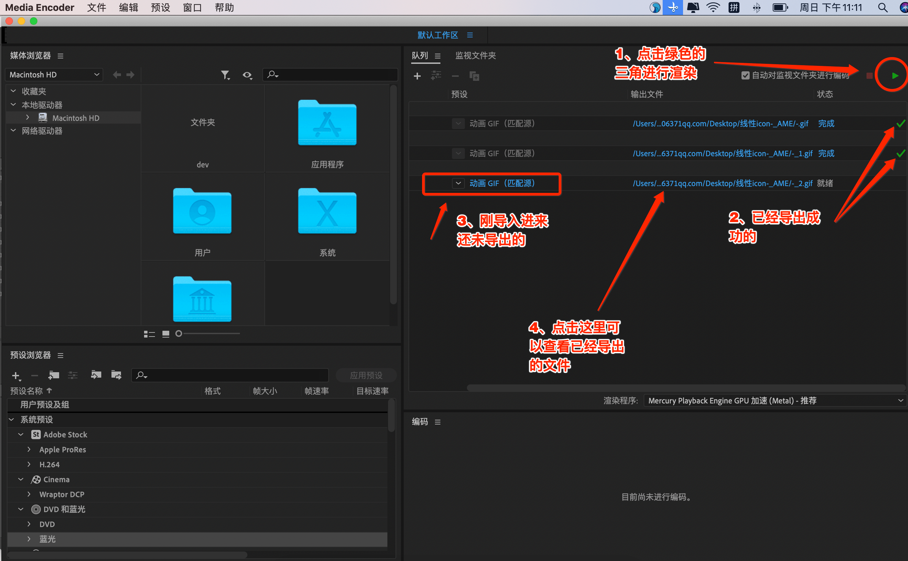
Task: Start the queue with the green play button
Action: click(x=895, y=76)
